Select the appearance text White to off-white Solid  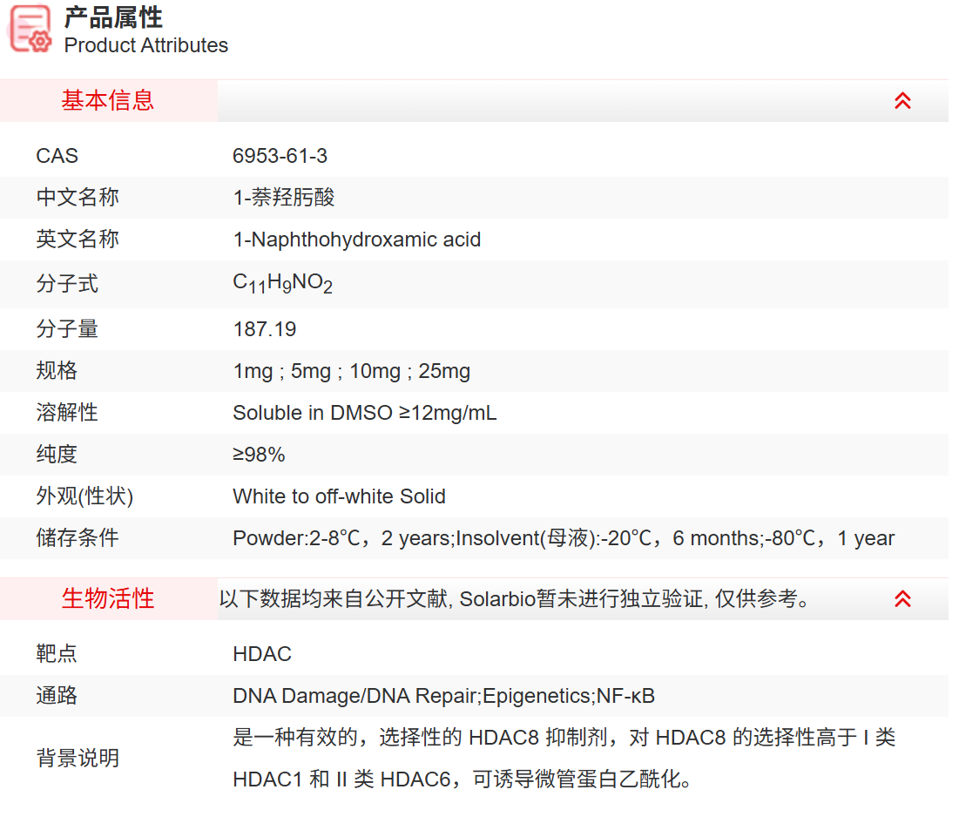339,496
